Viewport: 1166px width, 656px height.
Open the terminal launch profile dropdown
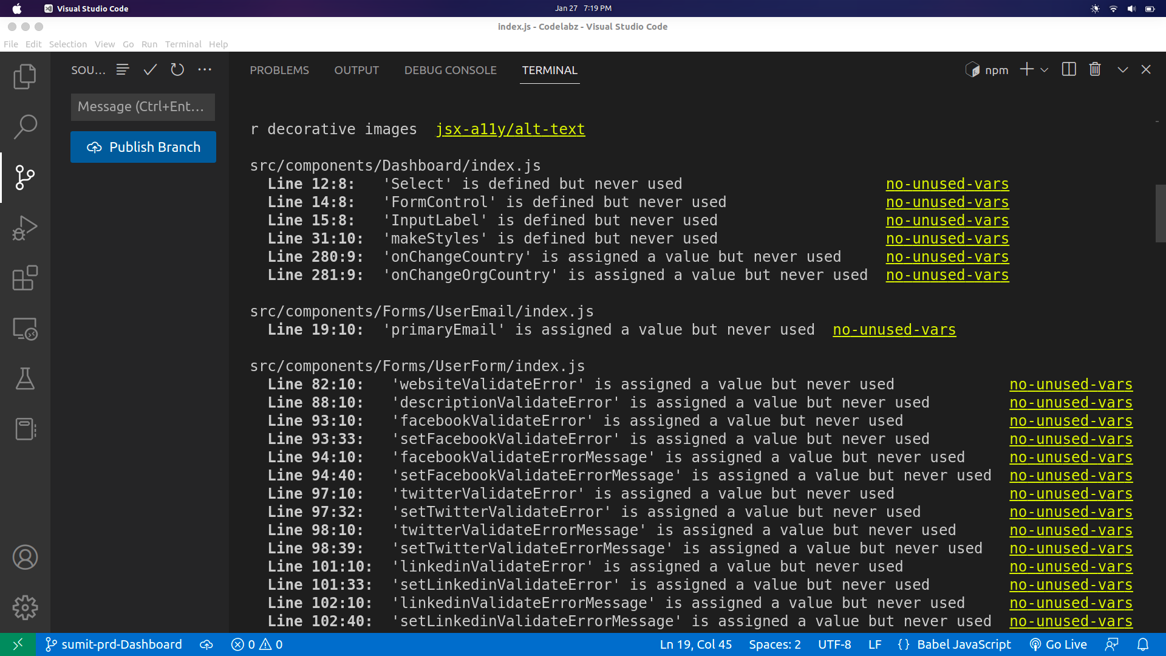coord(1044,70)
